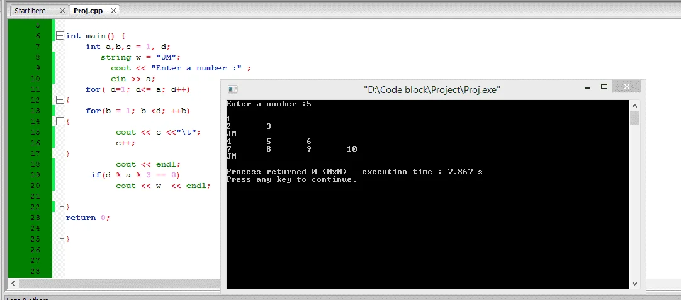Click the console vertical scrollbar thumb

(x=634, y=117)
